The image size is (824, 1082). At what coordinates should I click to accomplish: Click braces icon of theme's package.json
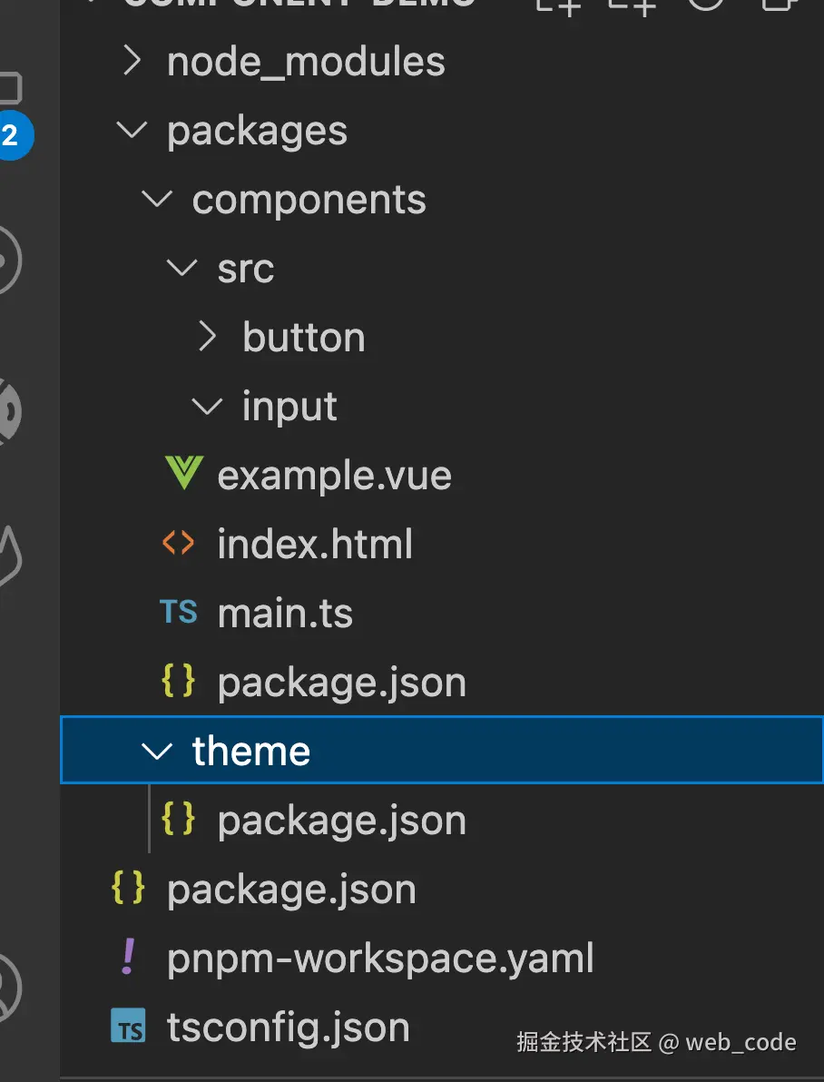click(x=178, y=820)
